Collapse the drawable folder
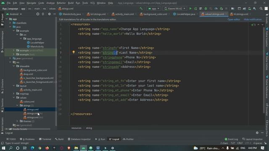Image resolution: width=269 pixels, height=151 pixels. 14,66
